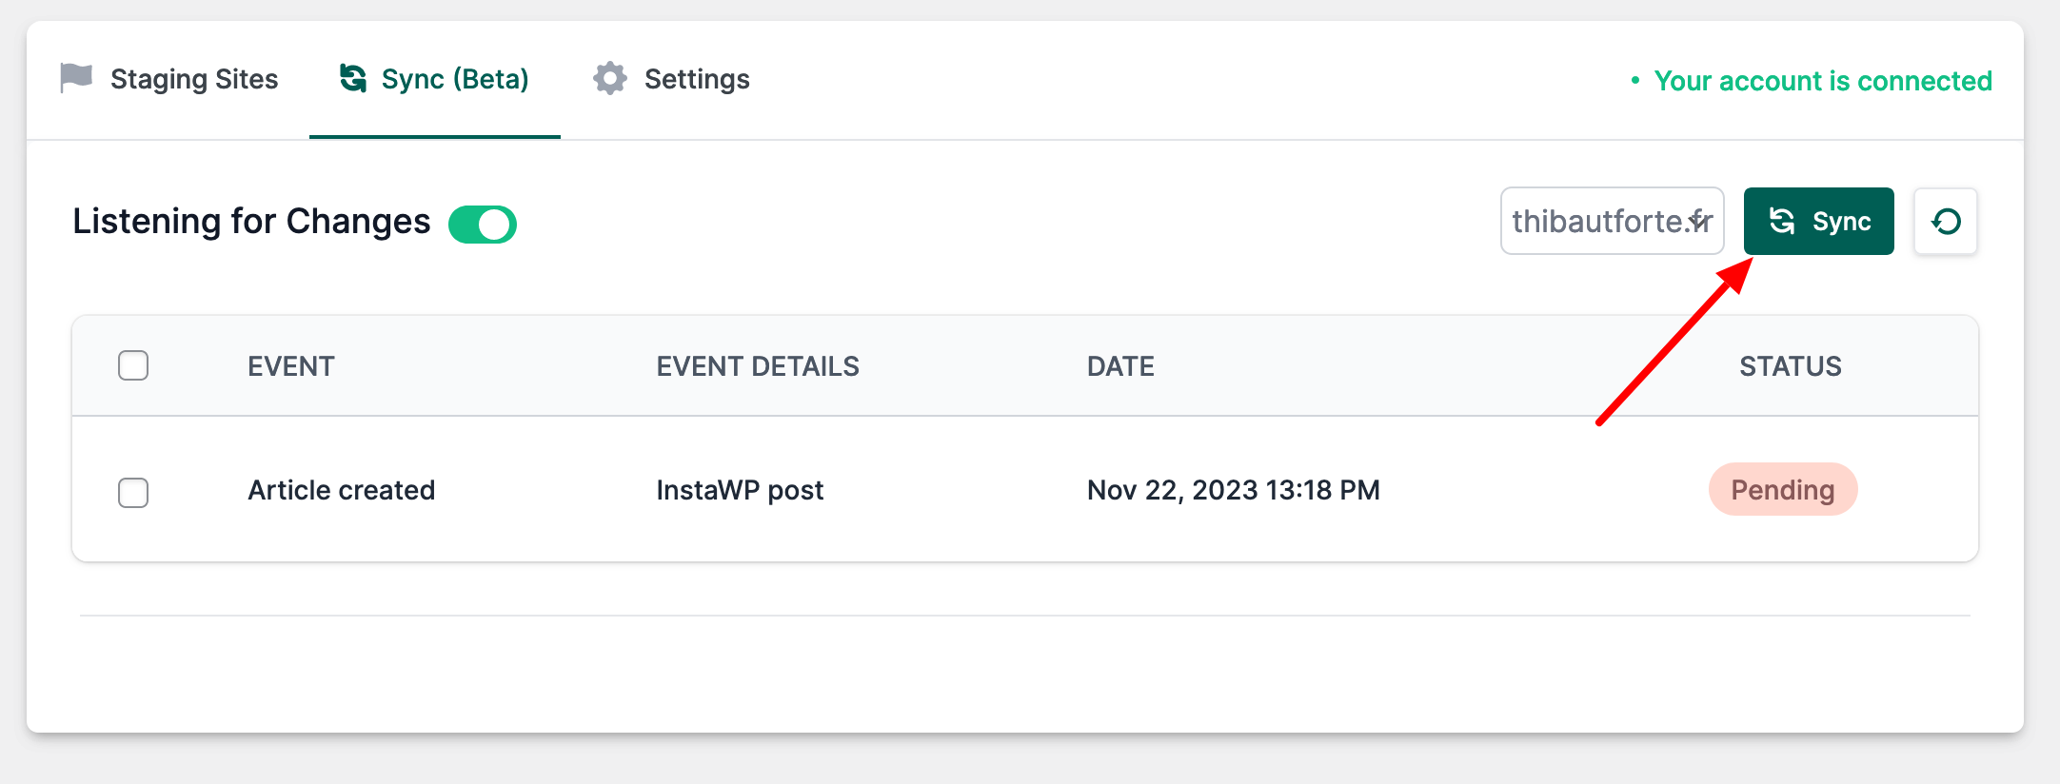Click the flag icon beside Staging Sites
Screen dimensions: 2060x784
(76, 78)
